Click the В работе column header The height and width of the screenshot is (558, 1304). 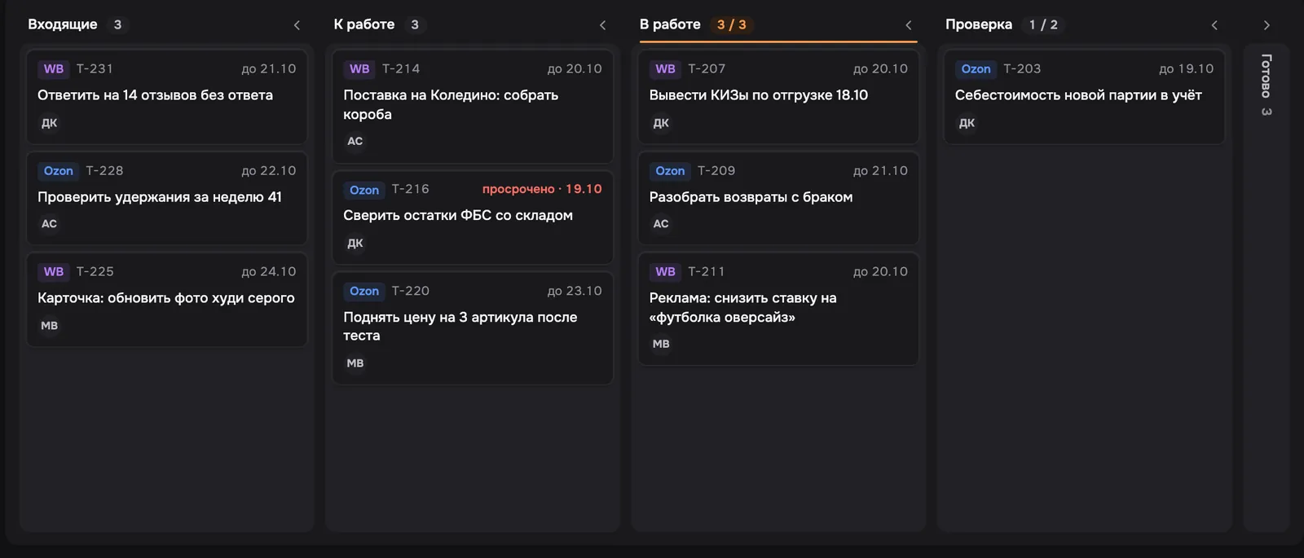[670, 24]
